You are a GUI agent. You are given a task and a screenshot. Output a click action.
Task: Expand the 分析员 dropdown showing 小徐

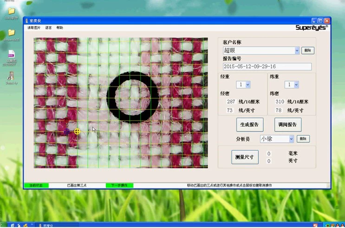pos(291,139)
